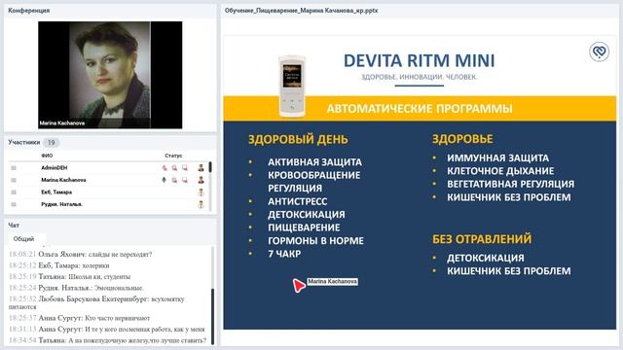The width and height of the screenshot is (623, 350).
Task: Select participant row AdminDEH
Action: pyautogui.click(x=107, y=168)
